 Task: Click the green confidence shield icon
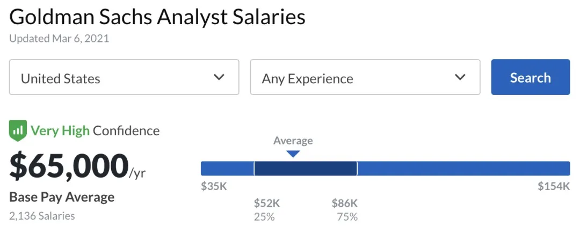click(x=18, y=130)
